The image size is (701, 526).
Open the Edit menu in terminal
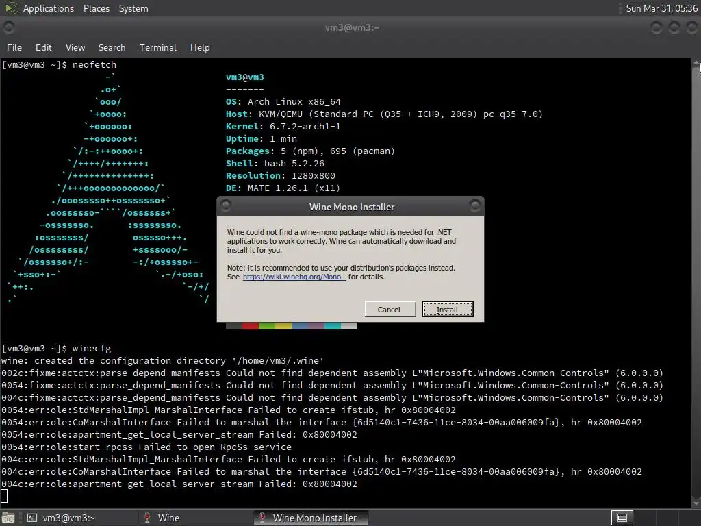click(43, 47)
